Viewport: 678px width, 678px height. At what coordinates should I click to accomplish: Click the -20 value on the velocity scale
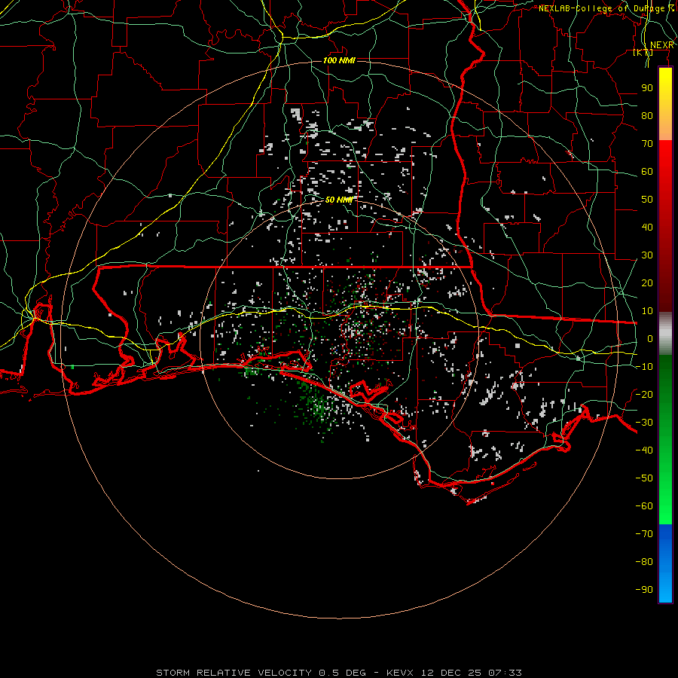coord(644,395)
